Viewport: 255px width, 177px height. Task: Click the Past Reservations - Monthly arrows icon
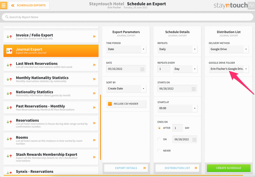[x=9, y=108]
